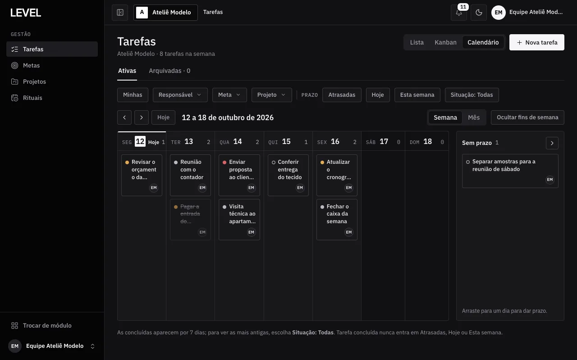Click the Trocar de módulo grid icon
The width and height of the screenshot is (577, 360).
[15, 325]
